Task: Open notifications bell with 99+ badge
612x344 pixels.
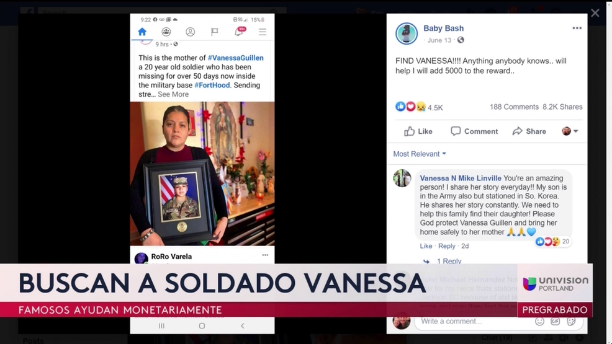Action: pos(239,32)
